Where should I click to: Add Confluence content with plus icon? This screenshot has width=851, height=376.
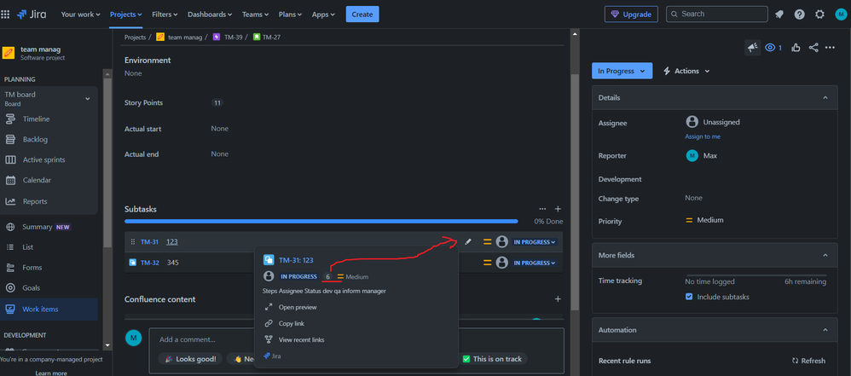tap(558, 299)
